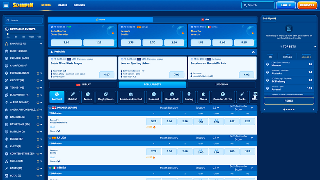The width and height of the screenshot is (320, 180).
Task: Click the Log In button
Action: pos(286,5)
